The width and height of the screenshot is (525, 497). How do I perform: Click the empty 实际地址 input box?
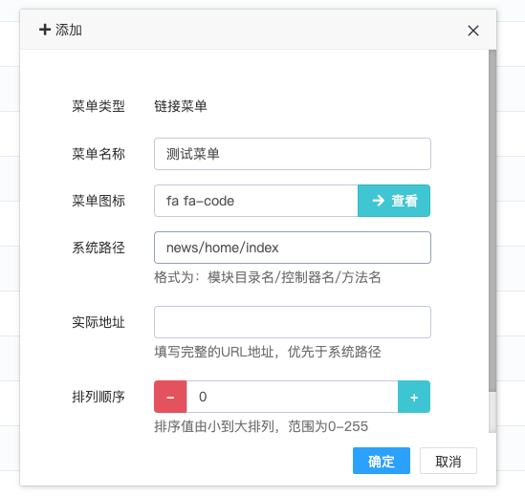[293, 322]
